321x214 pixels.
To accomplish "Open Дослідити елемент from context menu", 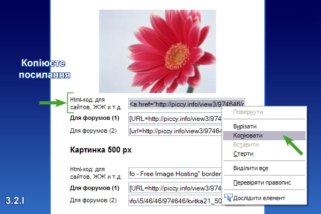I will click(259, 198).
